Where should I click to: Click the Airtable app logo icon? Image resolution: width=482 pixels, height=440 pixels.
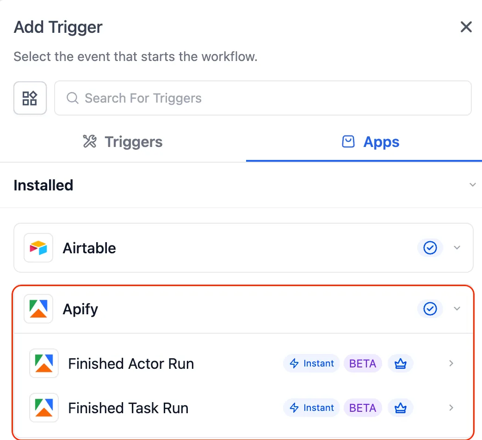[38, 248]
